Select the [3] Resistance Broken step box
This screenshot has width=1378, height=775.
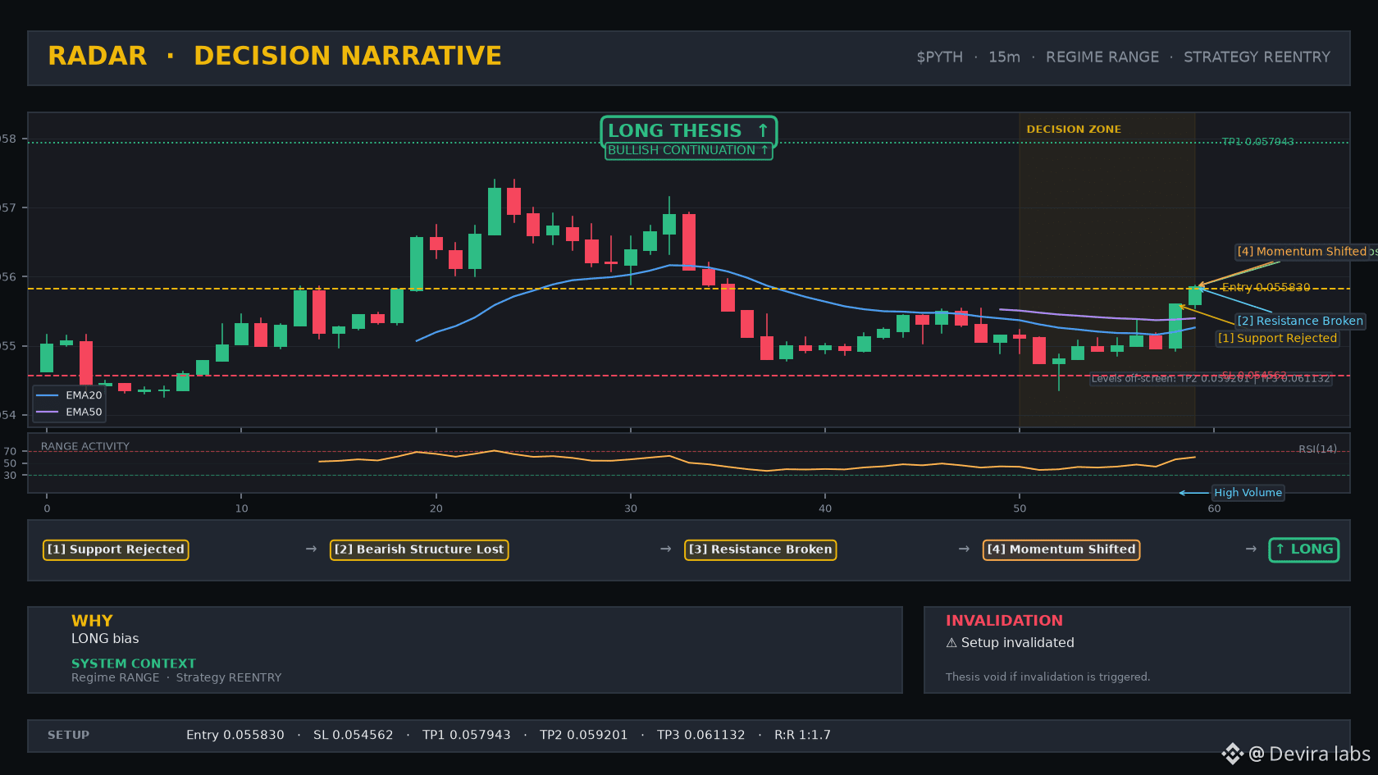click(x=760, y=549)
